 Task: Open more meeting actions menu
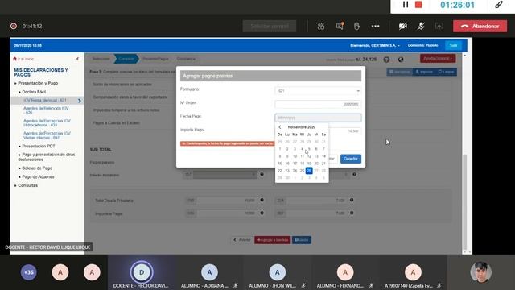(376, 27)
